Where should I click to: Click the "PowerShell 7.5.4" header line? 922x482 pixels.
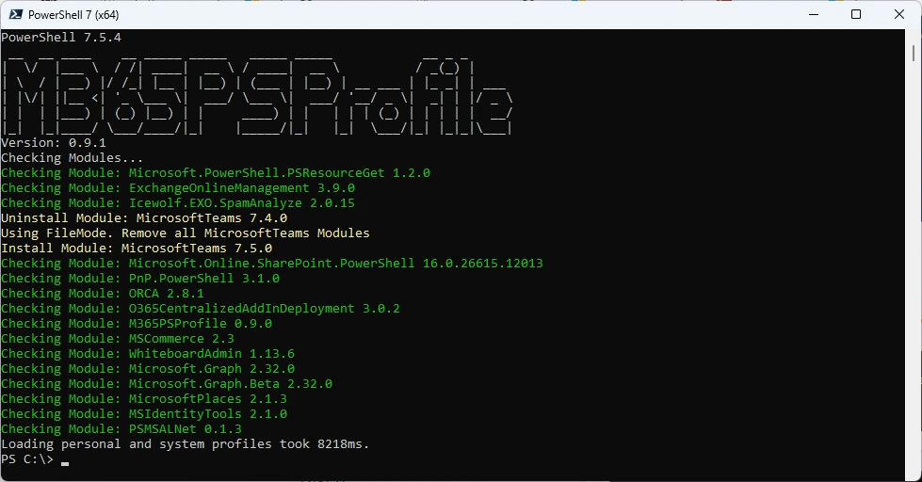point(61,38)
